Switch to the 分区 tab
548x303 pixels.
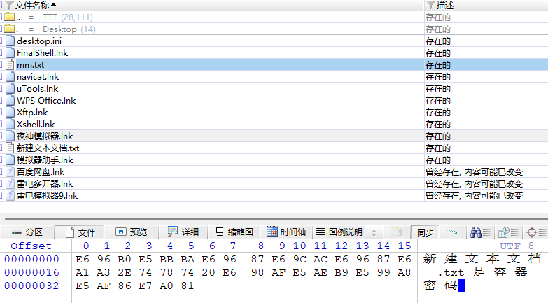pyautogui.click(x=27, y=232)
